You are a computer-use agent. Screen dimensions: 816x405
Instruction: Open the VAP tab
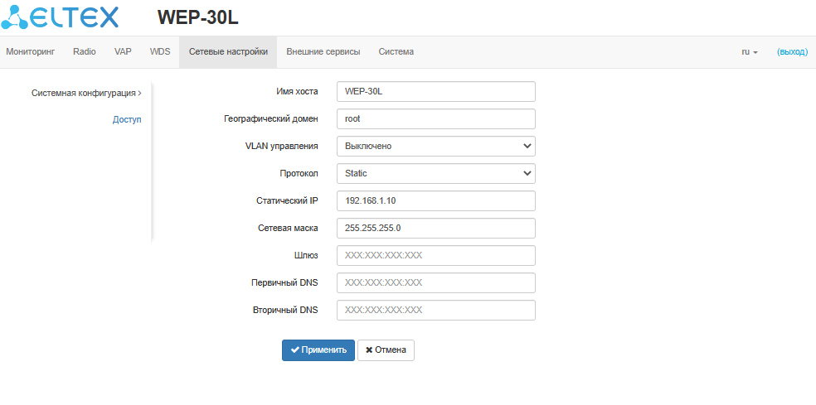click(123, 51)
